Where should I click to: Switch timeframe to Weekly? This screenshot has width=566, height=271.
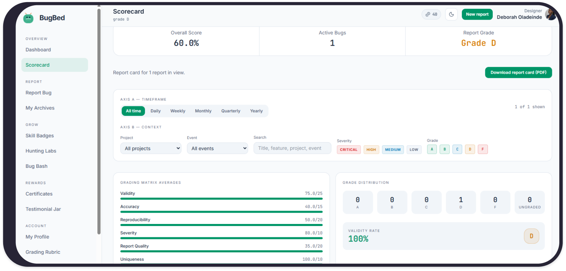178,111
